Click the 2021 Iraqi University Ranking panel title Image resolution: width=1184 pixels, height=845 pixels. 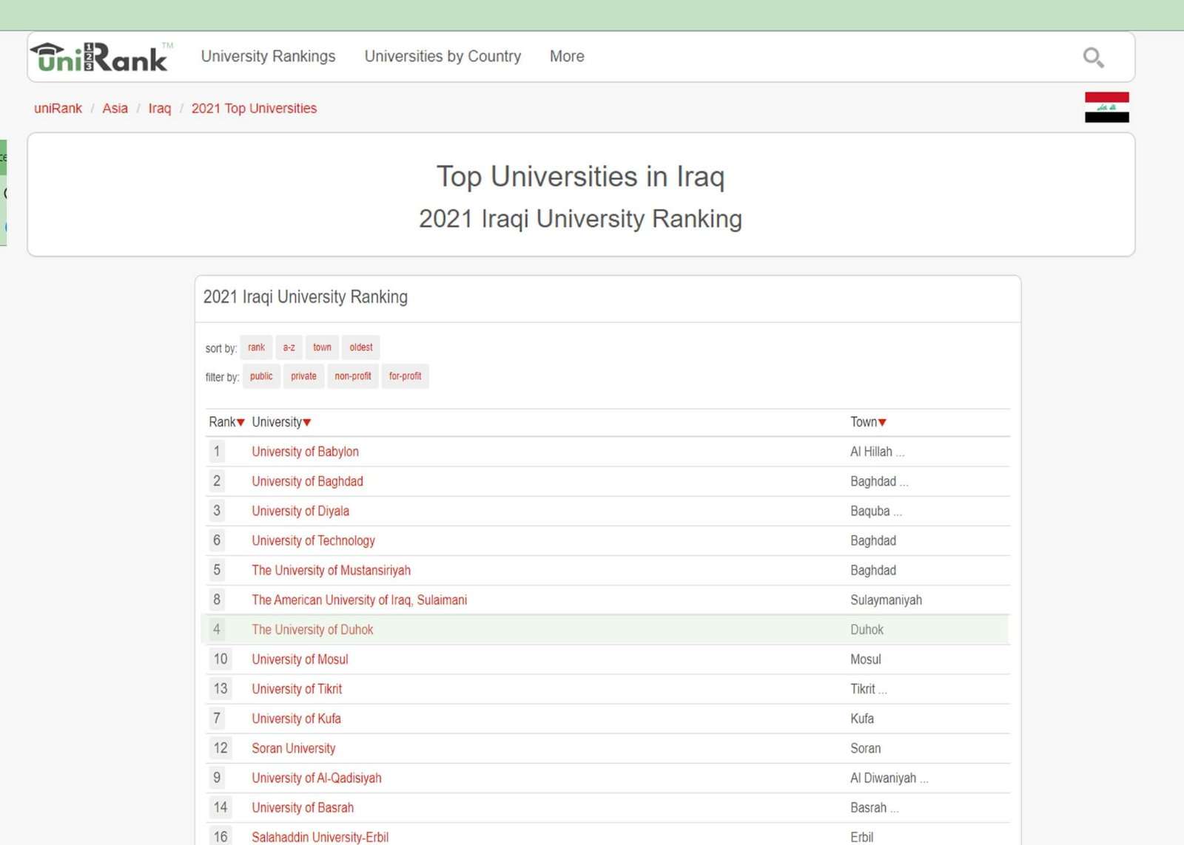pyautogui.click(x=305, y=297)
